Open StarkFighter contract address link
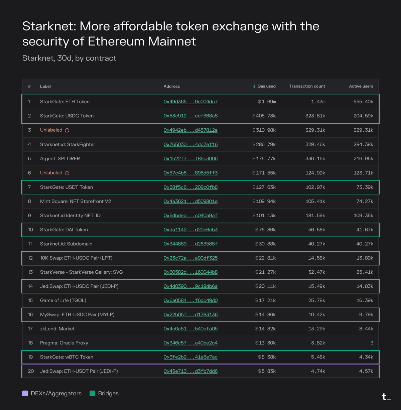This screenshot has width=401, height=410. 190,144
